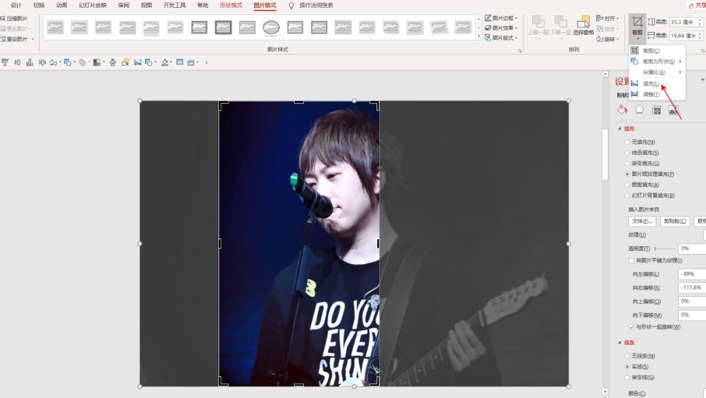The height and width of the screenshot is (398, 706).
Task: Open the Selection Pane (选择窗格)
Action: pos(583,25)
